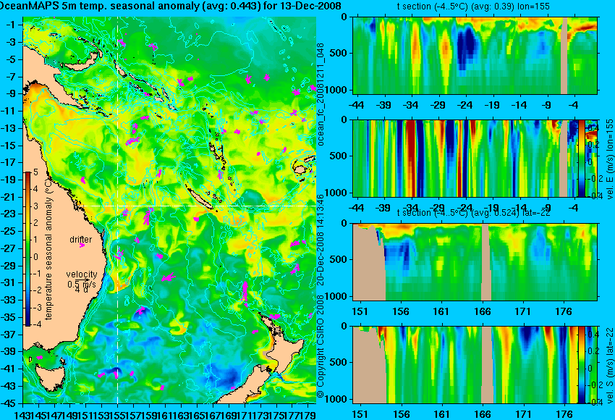615x420 pixels.
Task: Click the '20-Dec-2008 14:13:46' timestamp text
Action: coord(321,240)
